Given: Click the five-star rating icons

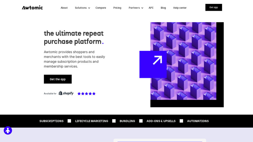Looking at the screenshot, I should [x=86, y=94].
